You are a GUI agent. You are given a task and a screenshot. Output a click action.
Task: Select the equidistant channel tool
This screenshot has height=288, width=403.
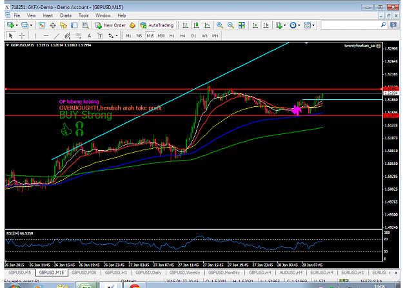coord(67,36)
